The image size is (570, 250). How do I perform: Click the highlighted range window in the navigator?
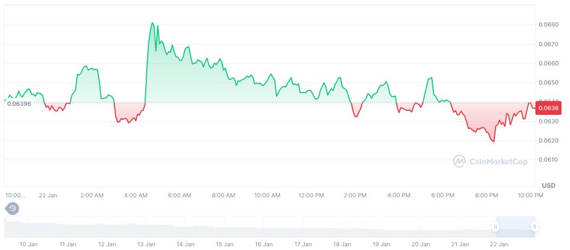coord(515,227)
